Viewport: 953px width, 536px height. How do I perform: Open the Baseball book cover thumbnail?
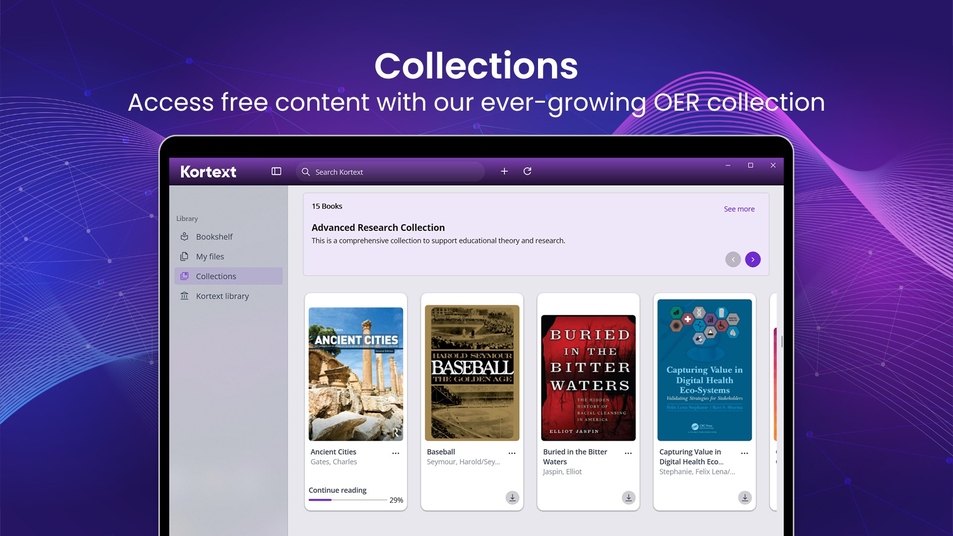pyautogui.click(x=472, y=371)
